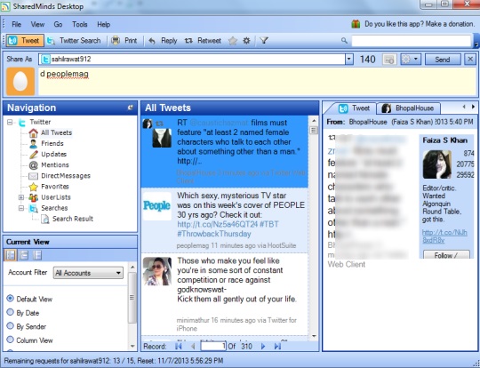This screenshot has width=480, height=368.
Task: Select the By Sender radio button
Action: 11,325
